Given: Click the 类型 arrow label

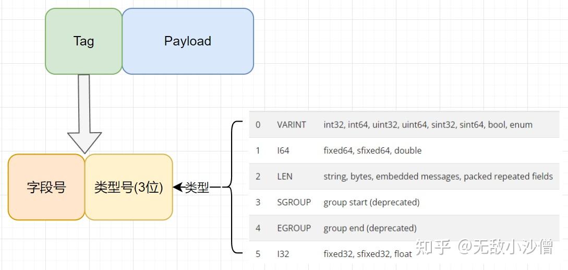Looking at the screenshot, I should (x=197, y=187).
